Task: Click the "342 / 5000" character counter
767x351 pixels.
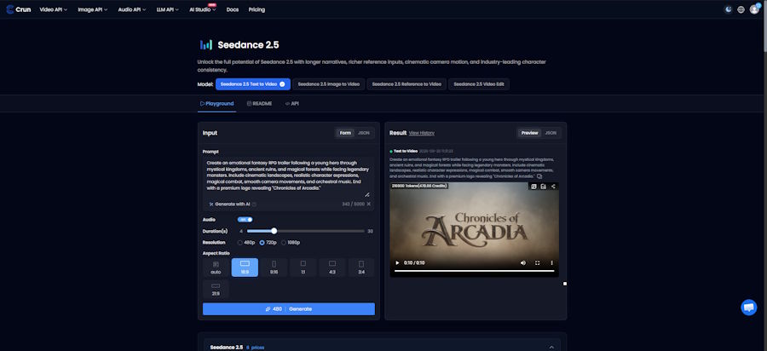Action: pos(353,204)
